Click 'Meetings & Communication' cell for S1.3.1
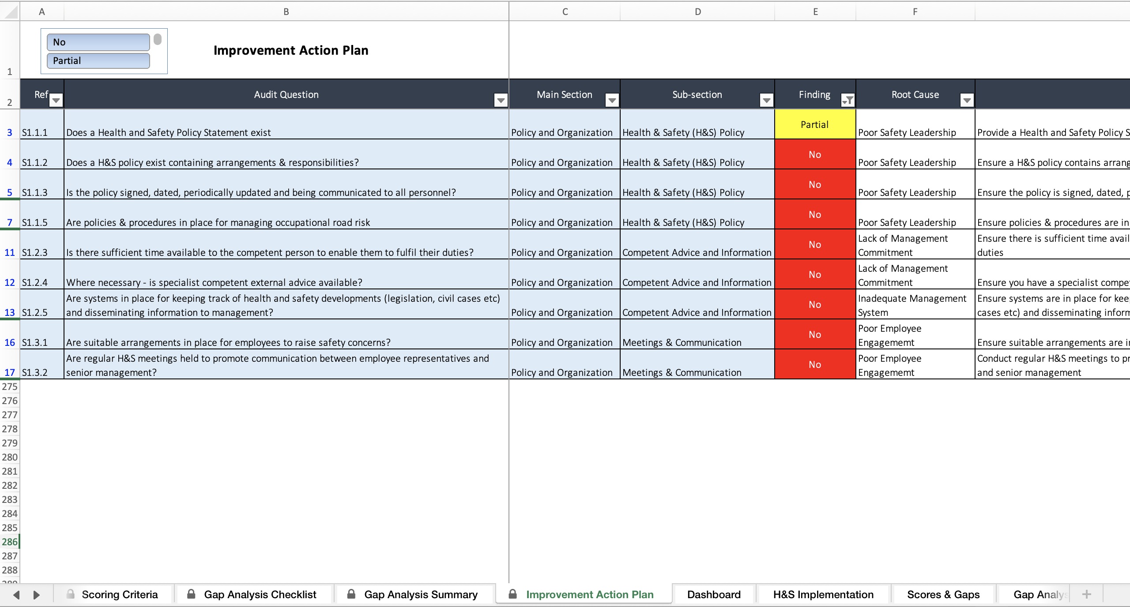The image size is (1130, 607). point(697,334)
